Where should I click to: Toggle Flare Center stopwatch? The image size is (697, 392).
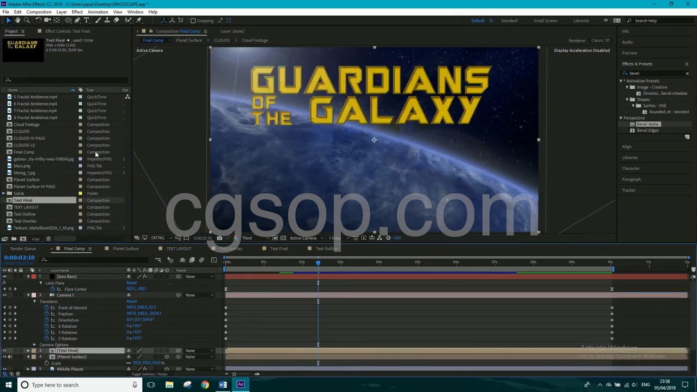pos(52,289)
